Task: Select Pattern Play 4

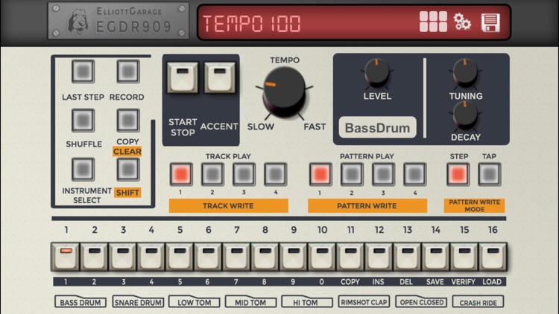Action: pyautogui.click(x=415, y=174)
